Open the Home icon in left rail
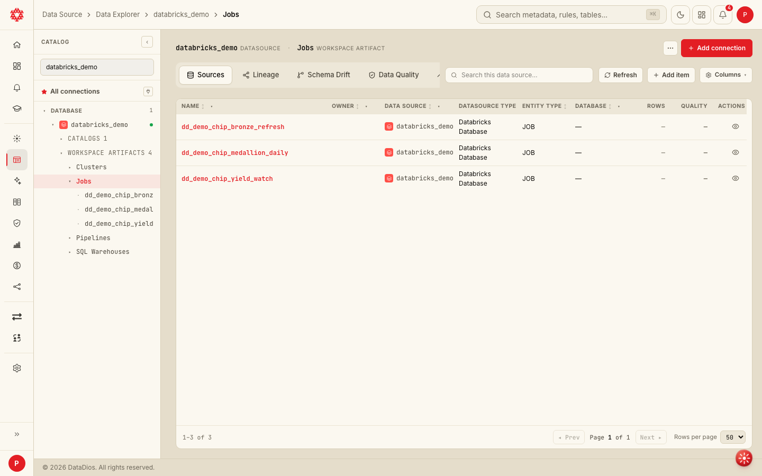The width and height of the screenshot is (762, 476). 17,45
